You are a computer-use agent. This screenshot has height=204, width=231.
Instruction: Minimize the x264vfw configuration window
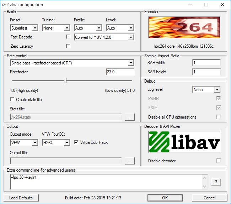click(x=190, y=5)
